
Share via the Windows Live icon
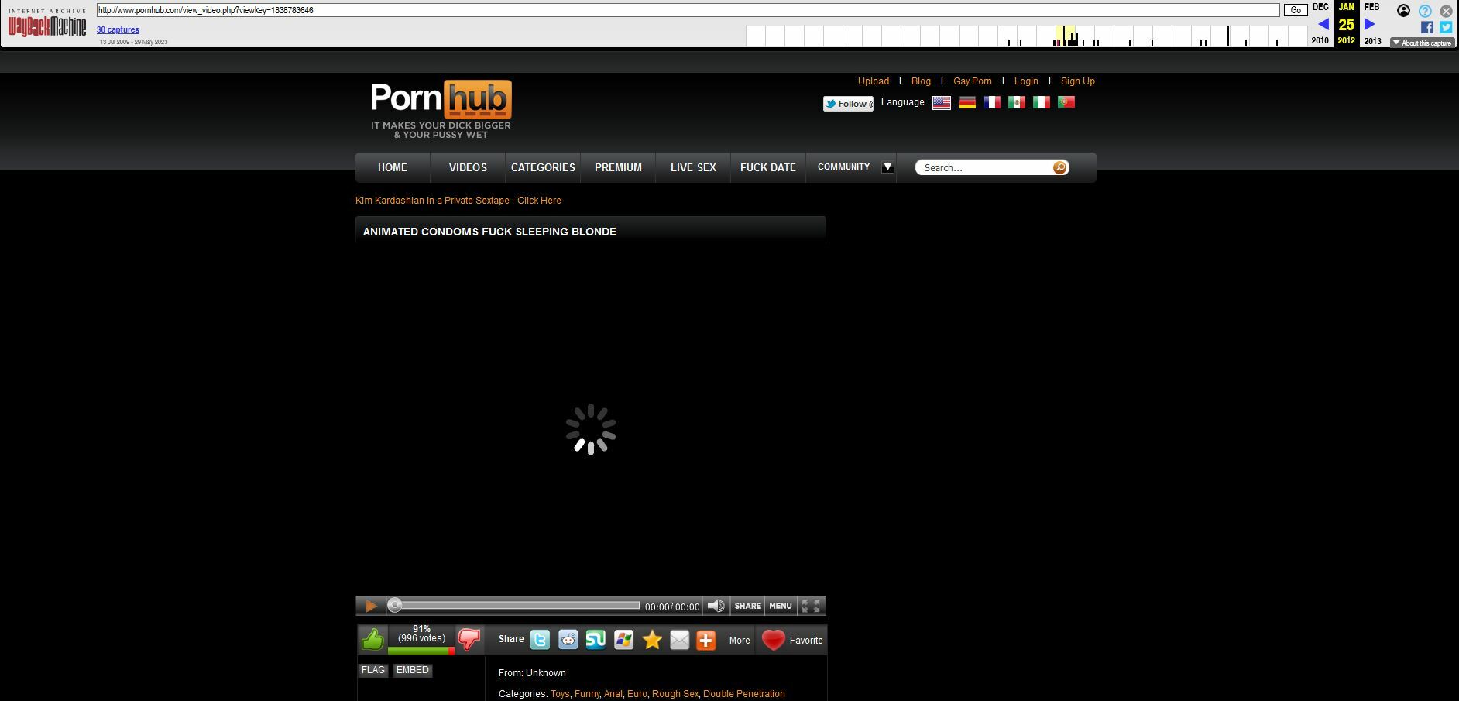623,640
